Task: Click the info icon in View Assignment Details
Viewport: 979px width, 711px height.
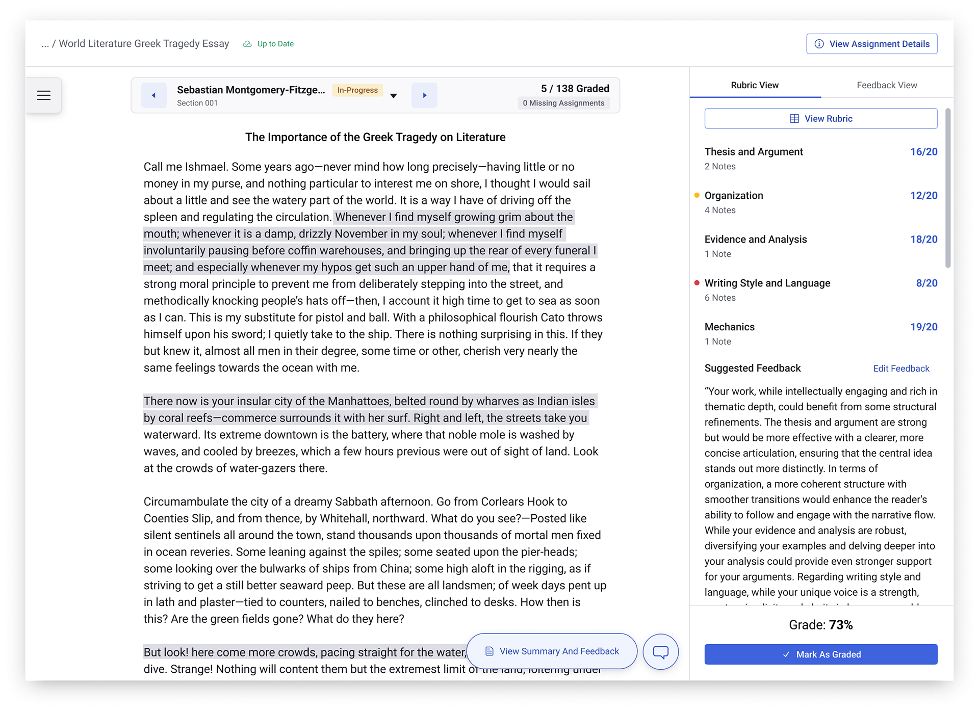Action: coord(819,44)
